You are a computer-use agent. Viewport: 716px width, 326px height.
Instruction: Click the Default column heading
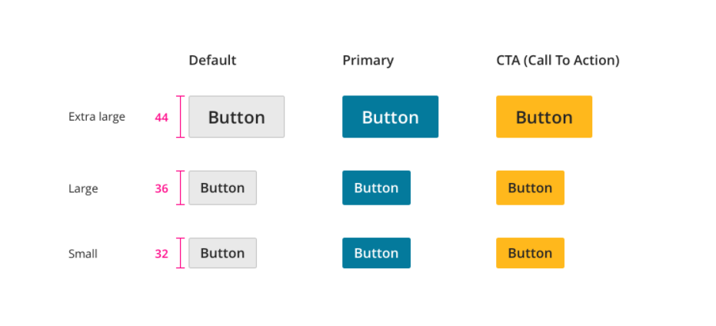(212, 60)
